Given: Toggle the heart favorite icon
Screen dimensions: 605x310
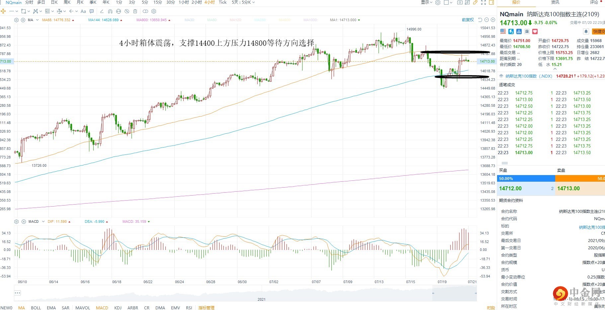Looking at the screenshot, I should (535, 31).
